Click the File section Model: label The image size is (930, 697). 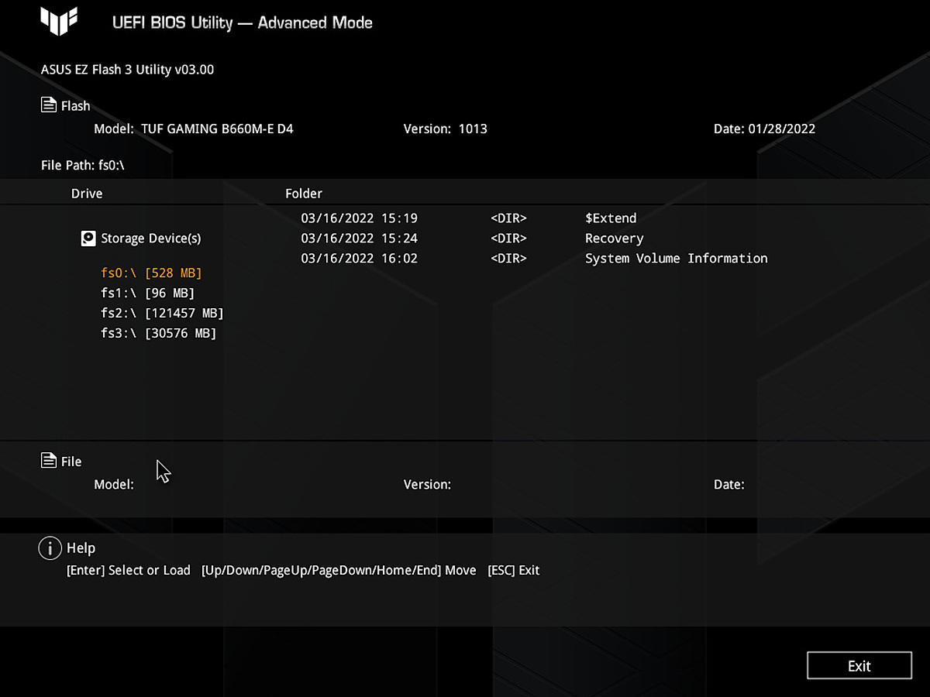pyautogui.click(x=114, y=485)
